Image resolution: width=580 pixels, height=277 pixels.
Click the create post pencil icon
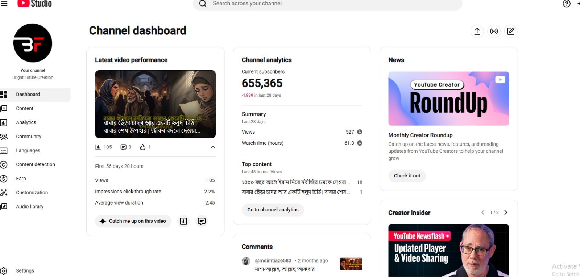511,31
